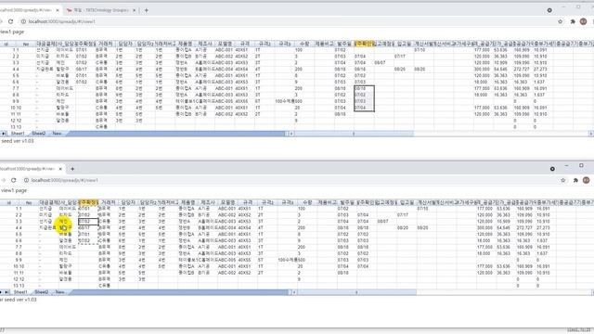Screen dimensions: 594x334
Task: Click the round dark icon in upper tab strip
Action: point(549,10)
